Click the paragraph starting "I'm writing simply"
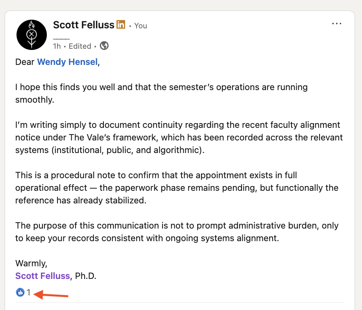 (x=177, y=138)
